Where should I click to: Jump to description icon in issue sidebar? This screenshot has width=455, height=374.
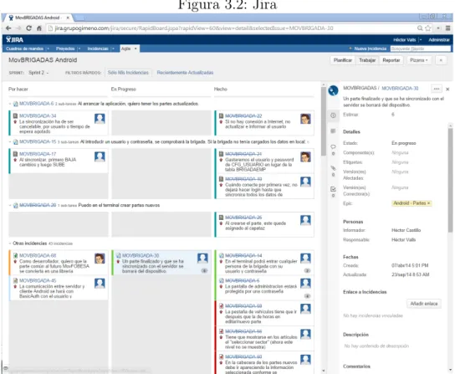333,131
